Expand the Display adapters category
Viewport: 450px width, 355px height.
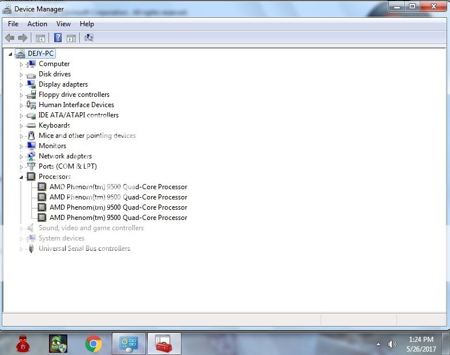click(21, 85)
